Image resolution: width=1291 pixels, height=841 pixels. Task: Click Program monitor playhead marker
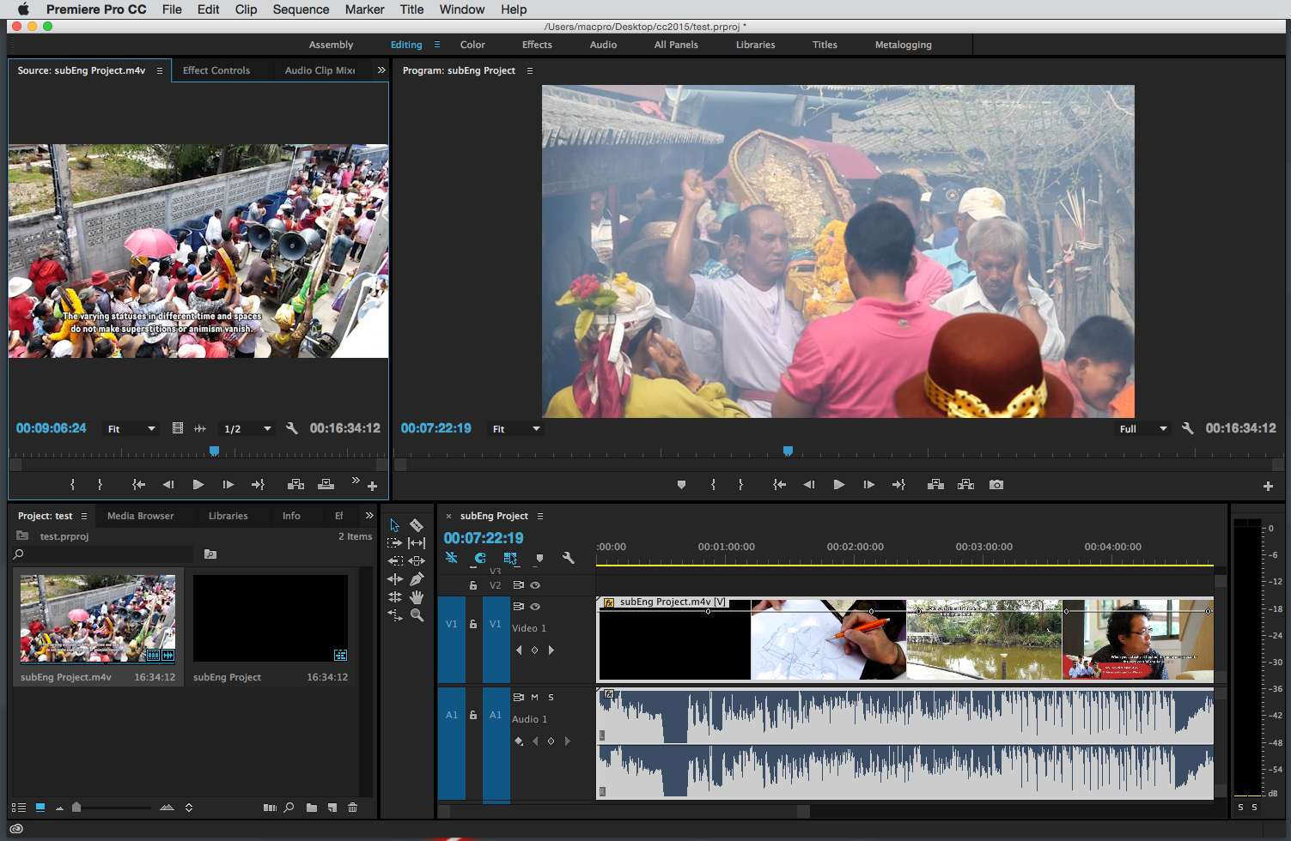pos(788,451)
